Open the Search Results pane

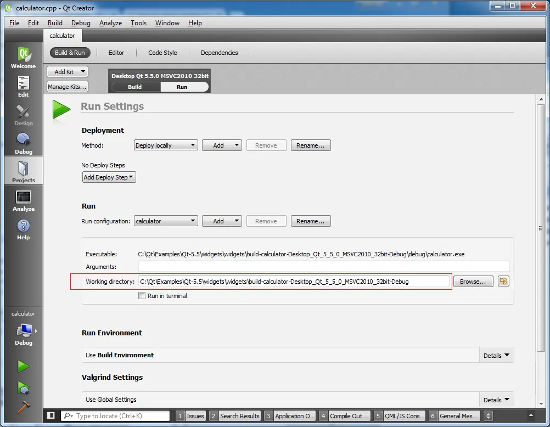click(235, 416)
